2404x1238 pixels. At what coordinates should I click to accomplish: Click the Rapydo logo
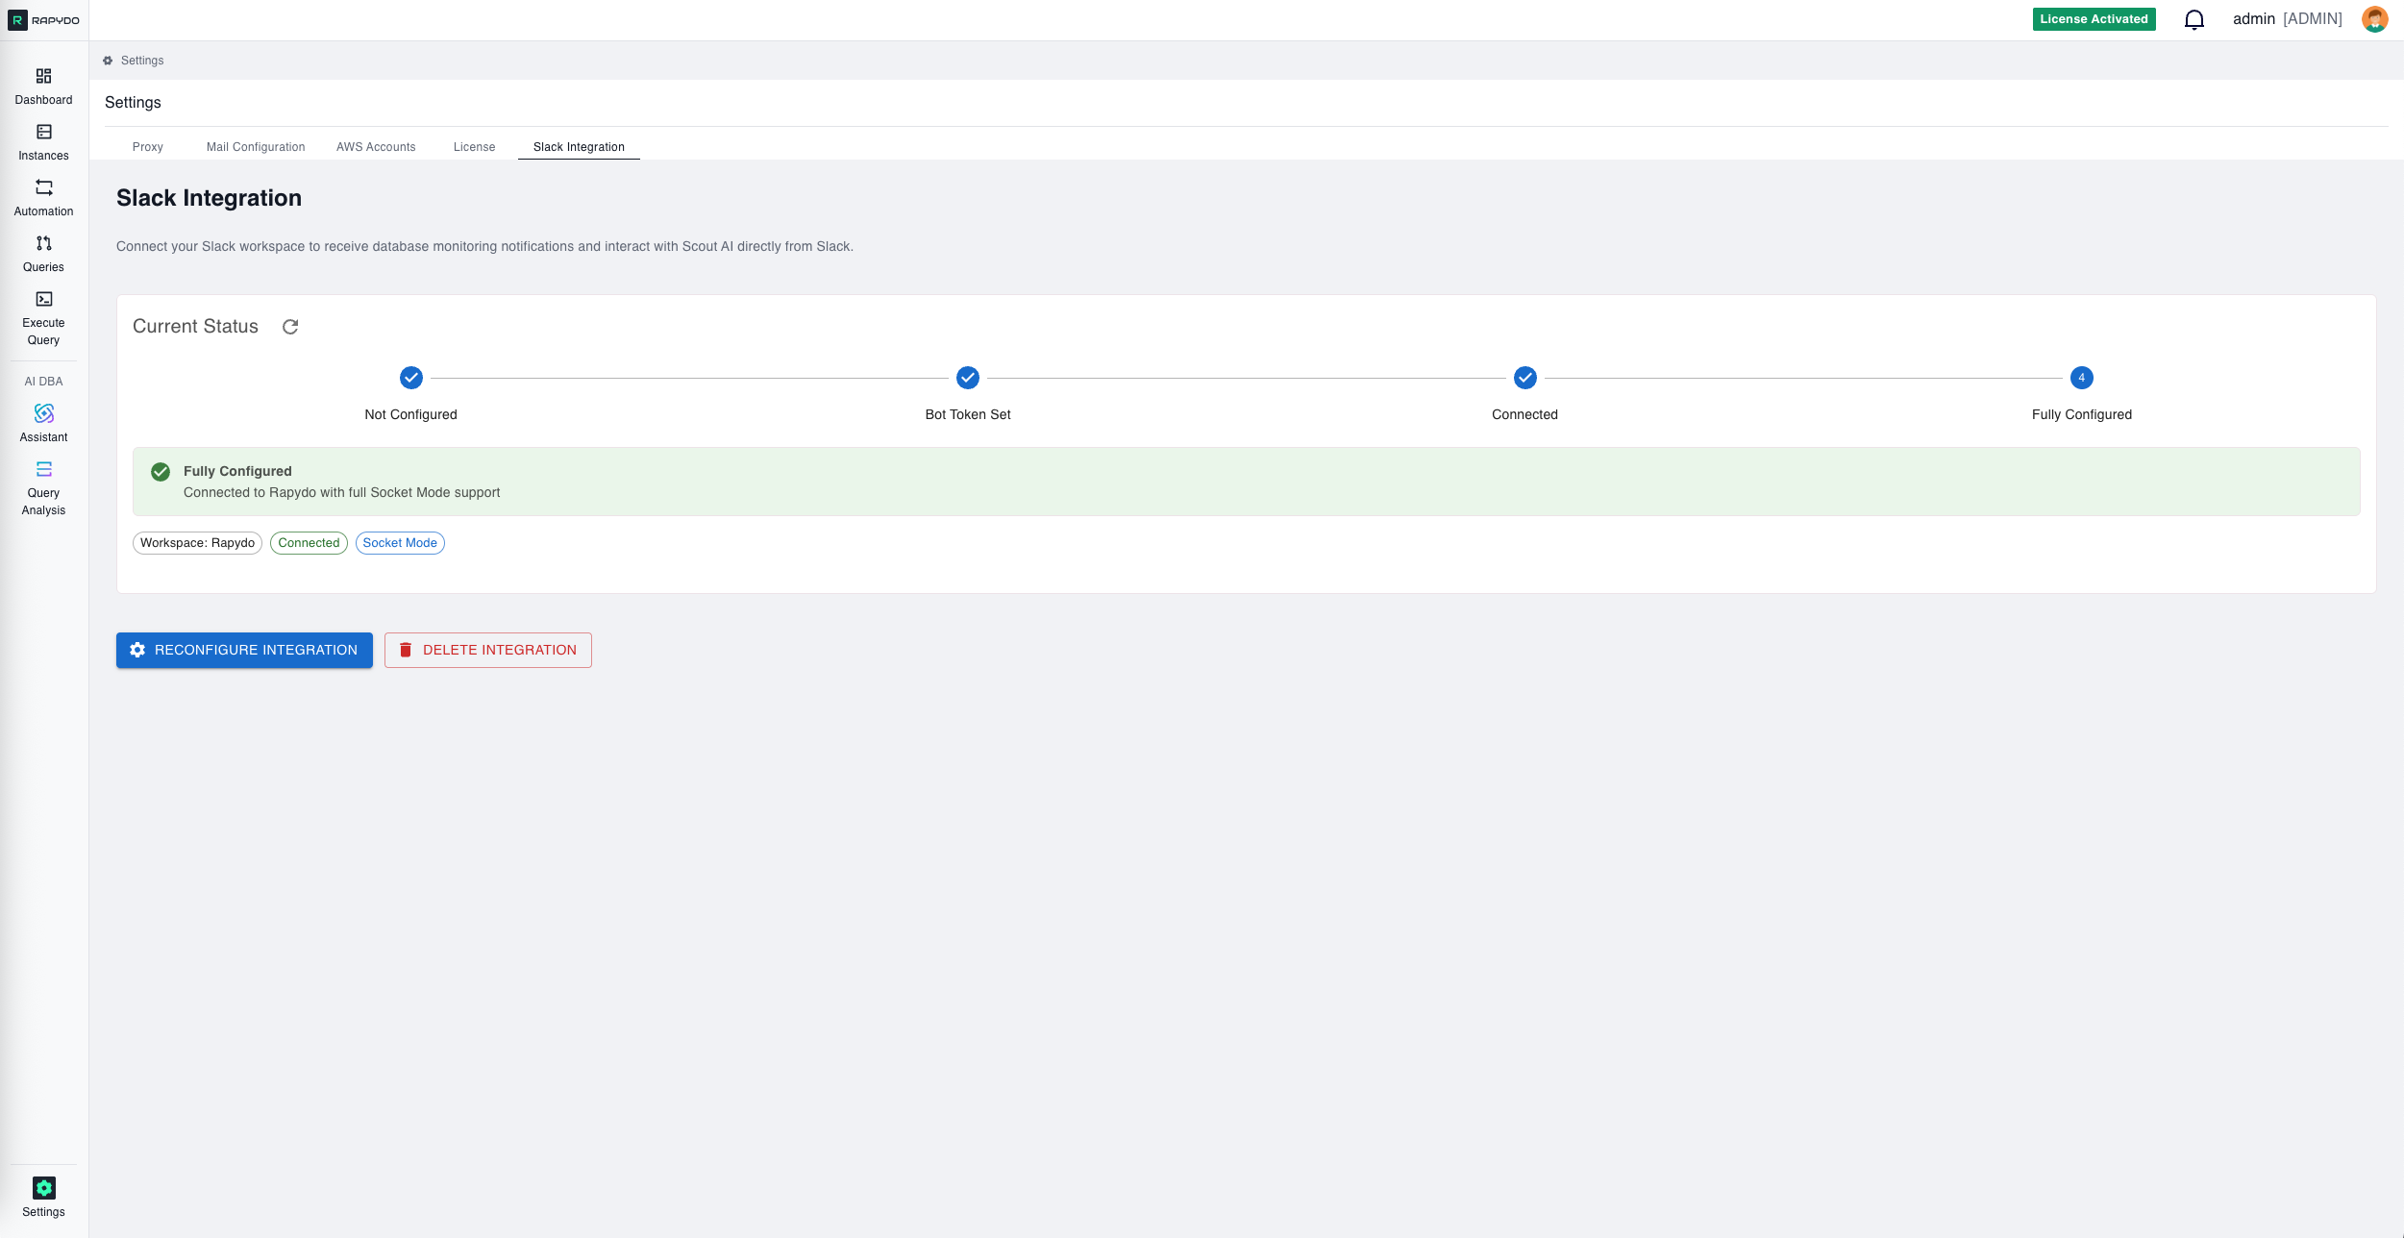pyautogui.click(x=43, y=19)
